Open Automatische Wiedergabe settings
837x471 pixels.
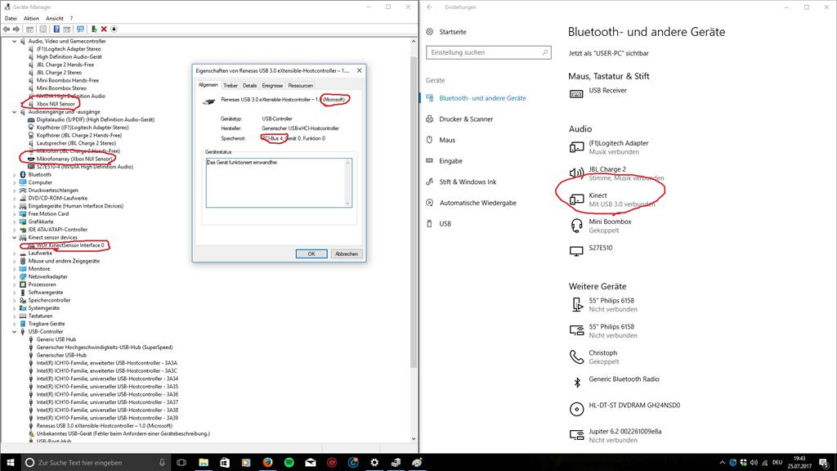tap(477, 203)
